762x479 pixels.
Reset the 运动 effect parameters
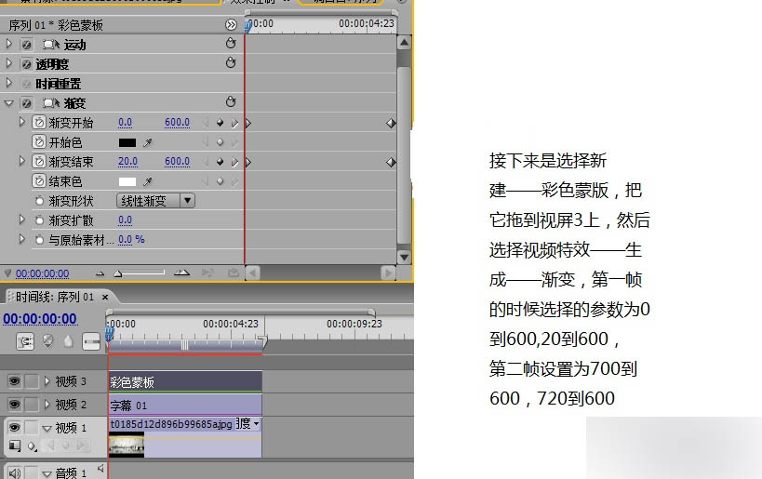coord(231,44)
